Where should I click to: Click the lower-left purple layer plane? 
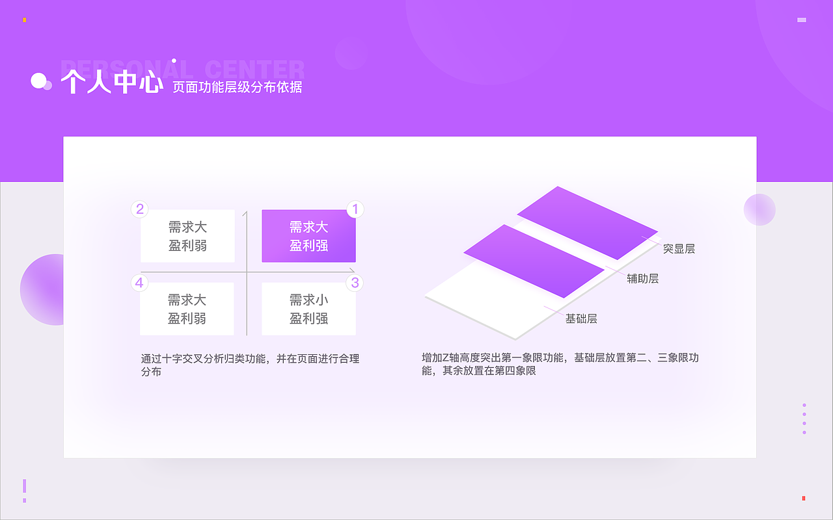[534, 261]
